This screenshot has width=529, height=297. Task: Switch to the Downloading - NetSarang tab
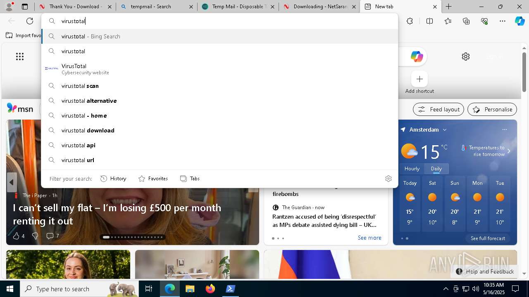(x=319, y=7)
